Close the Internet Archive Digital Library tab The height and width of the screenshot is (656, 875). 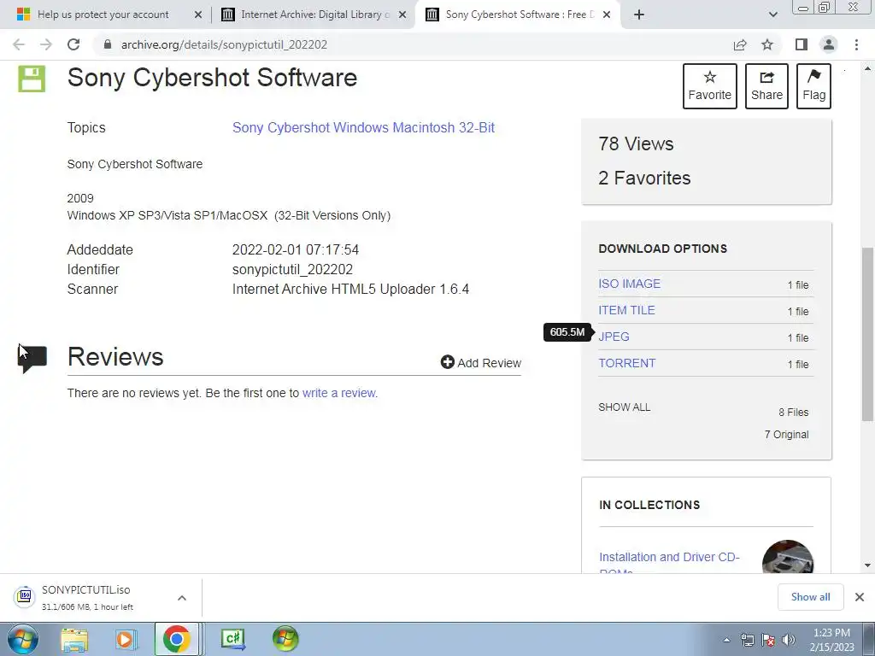click(402, 15)
